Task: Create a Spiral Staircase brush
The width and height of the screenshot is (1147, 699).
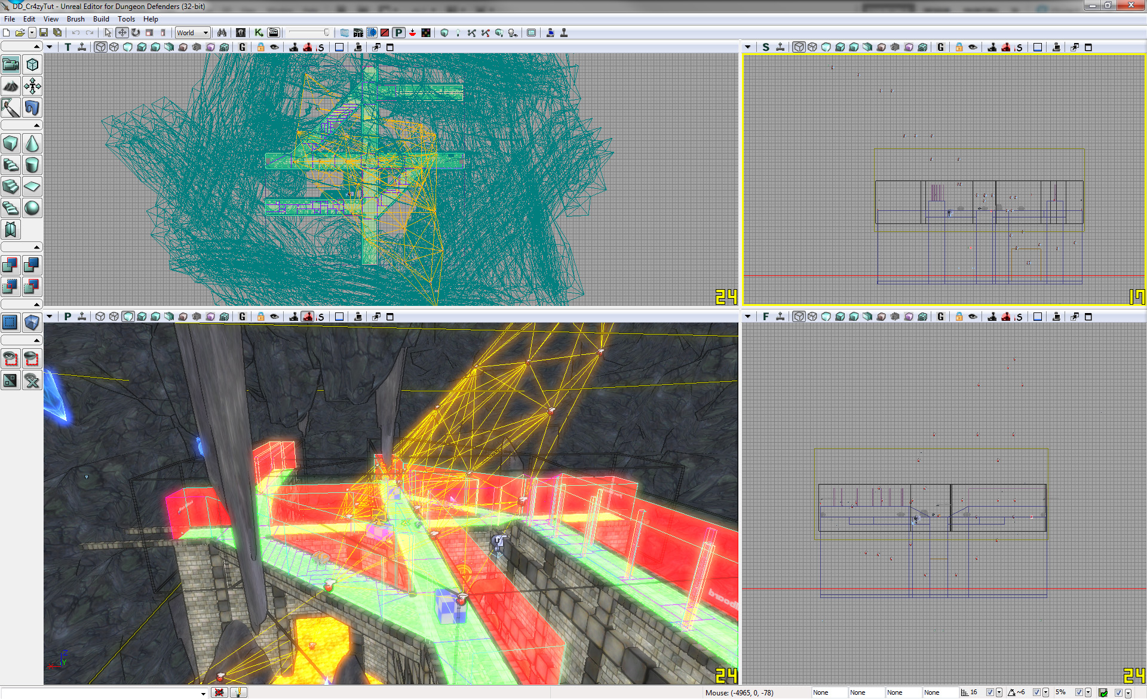Action: pos(11,208)
